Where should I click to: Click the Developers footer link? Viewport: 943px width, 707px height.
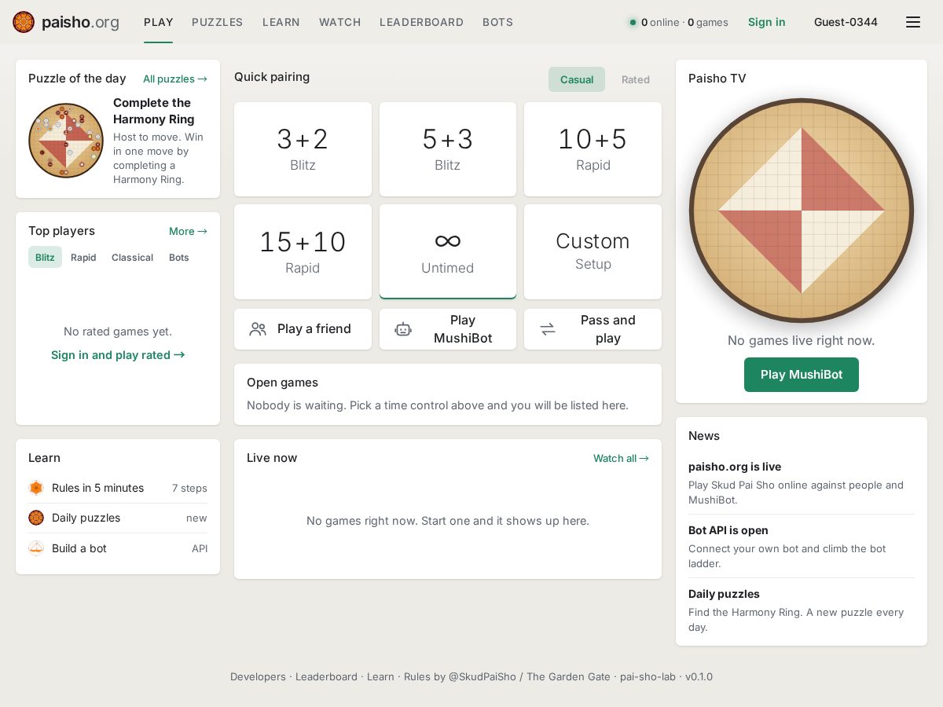258,676
